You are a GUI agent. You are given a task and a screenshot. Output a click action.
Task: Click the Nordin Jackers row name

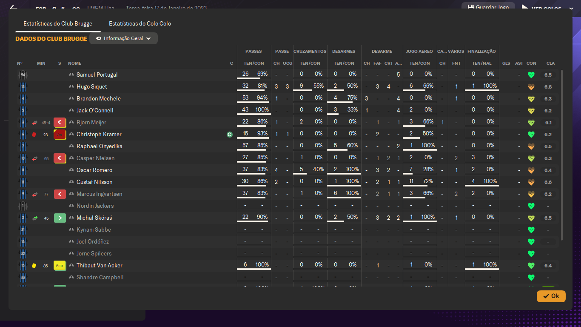(95, 206)
